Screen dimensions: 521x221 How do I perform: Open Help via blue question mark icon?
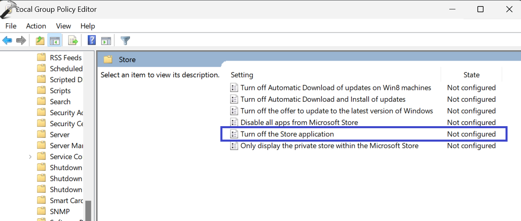point(92,40)
